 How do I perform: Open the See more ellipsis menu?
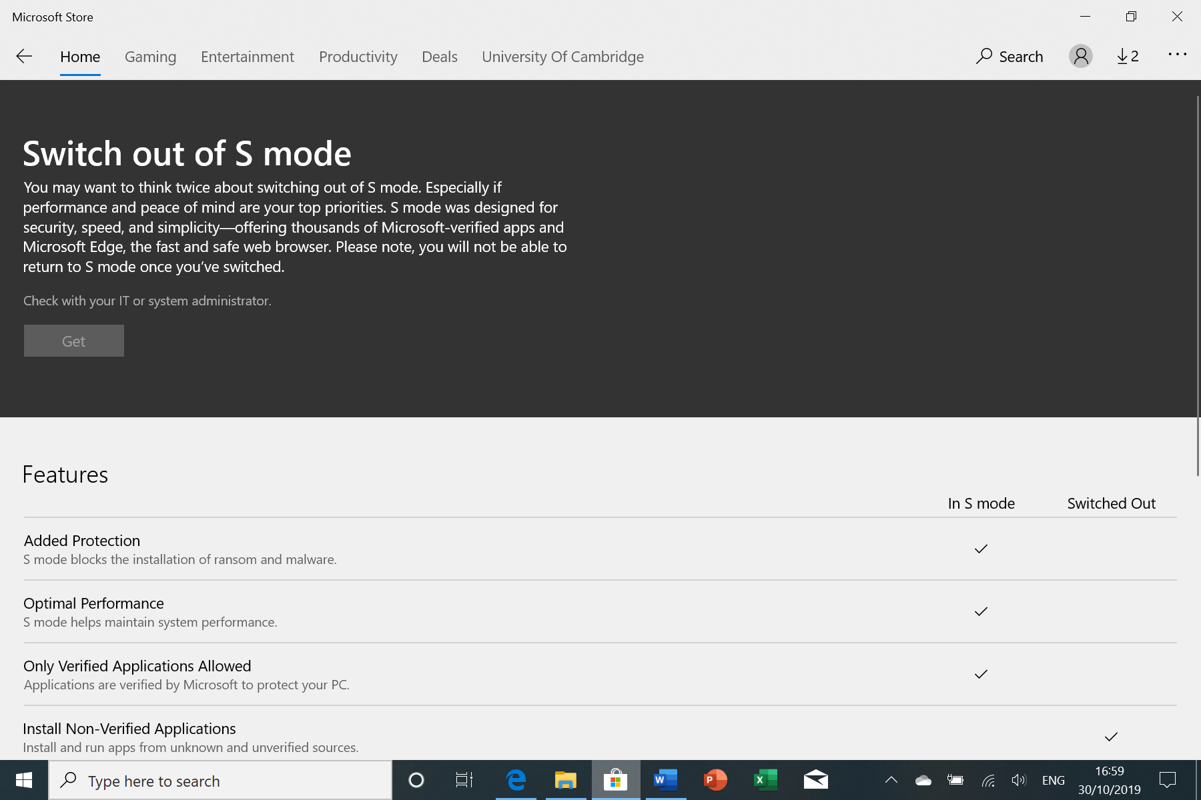click(1178, 55)
